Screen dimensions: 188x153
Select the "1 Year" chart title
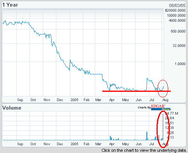tap(10, 5)
